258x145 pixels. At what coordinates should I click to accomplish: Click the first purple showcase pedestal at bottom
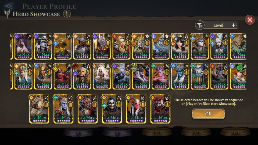coord(78,132)
